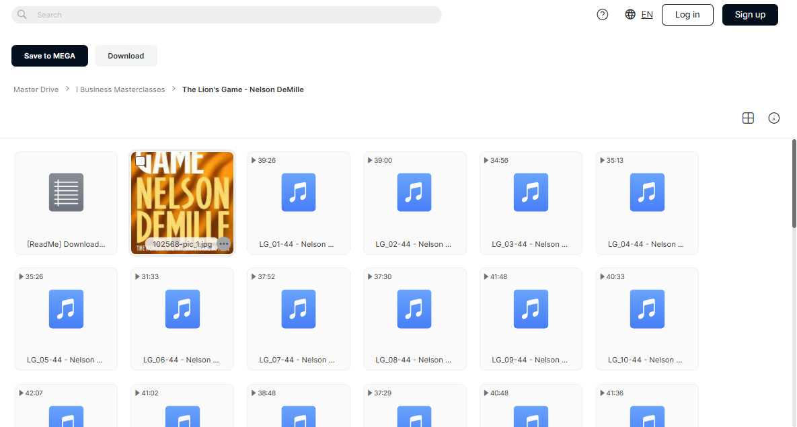Screen dimensions: 797x427
Task: Go to I Business Masterclasses breadcrumb
Action: coord(120,89)
